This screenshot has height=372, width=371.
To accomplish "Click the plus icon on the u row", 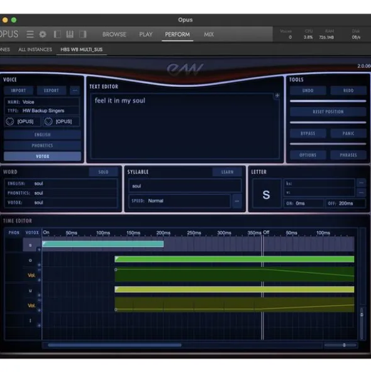I will tap(39, 295).
